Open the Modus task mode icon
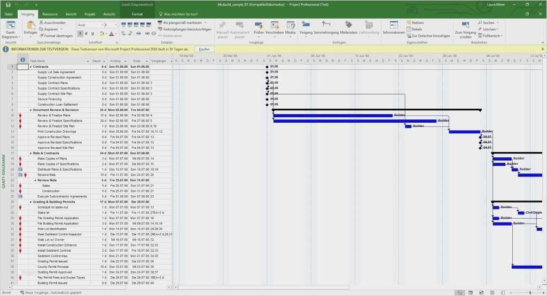The image size is (547, 296). [290, 29]
